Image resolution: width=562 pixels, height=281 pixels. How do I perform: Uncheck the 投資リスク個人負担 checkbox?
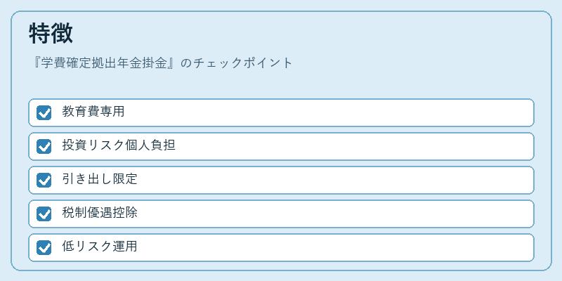[44, 147]
